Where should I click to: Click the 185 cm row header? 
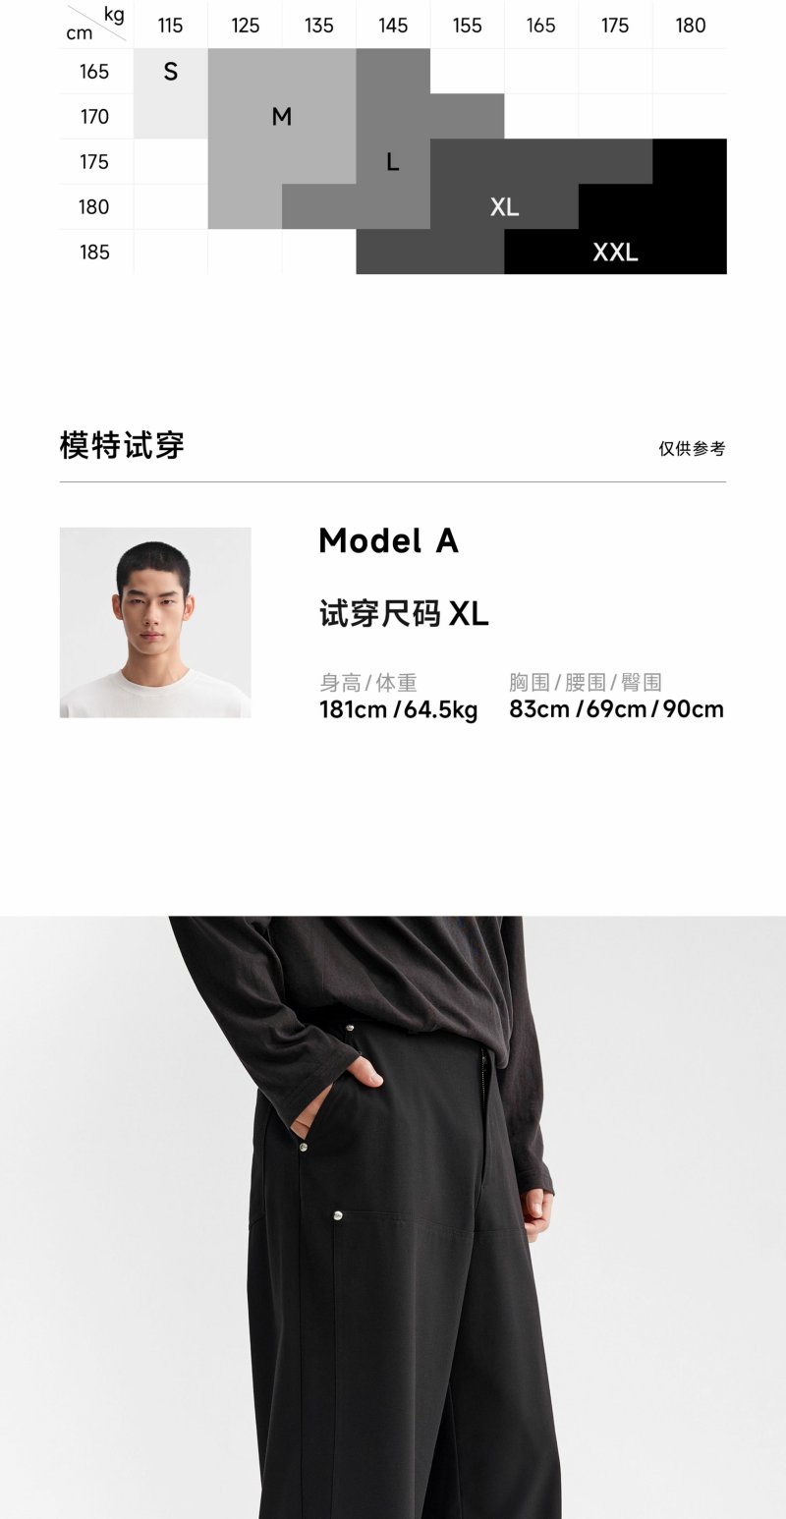coord(94,253)
